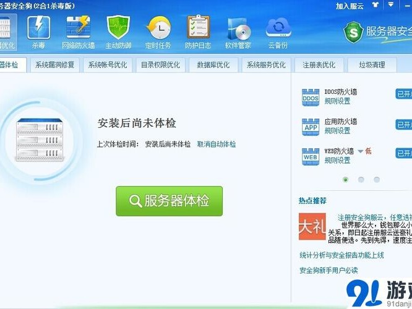The width and height of the screenshot is (412, 309).
Task: Open the 杀毒 antivirus tool
Action: click(x=38, y=32)
